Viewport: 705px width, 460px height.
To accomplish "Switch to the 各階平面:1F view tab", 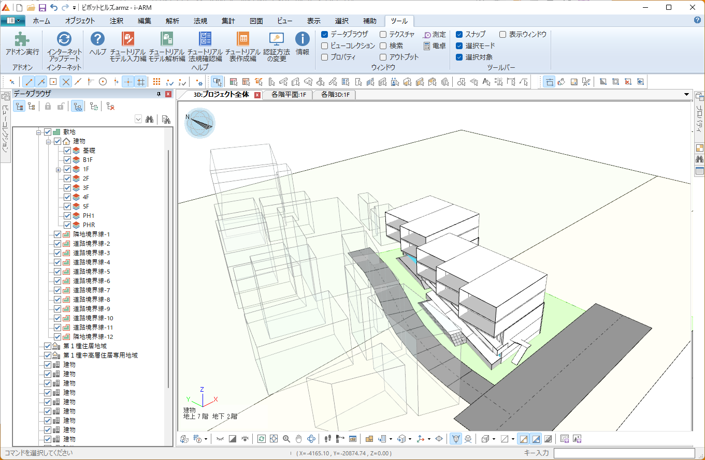I will tap(289, 95).
